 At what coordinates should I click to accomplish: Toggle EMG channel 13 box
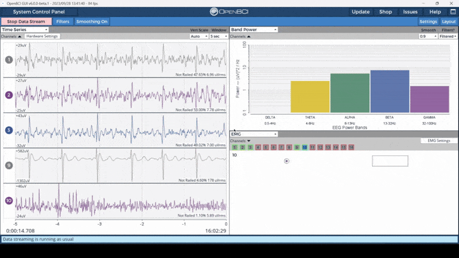coord(328,147)
